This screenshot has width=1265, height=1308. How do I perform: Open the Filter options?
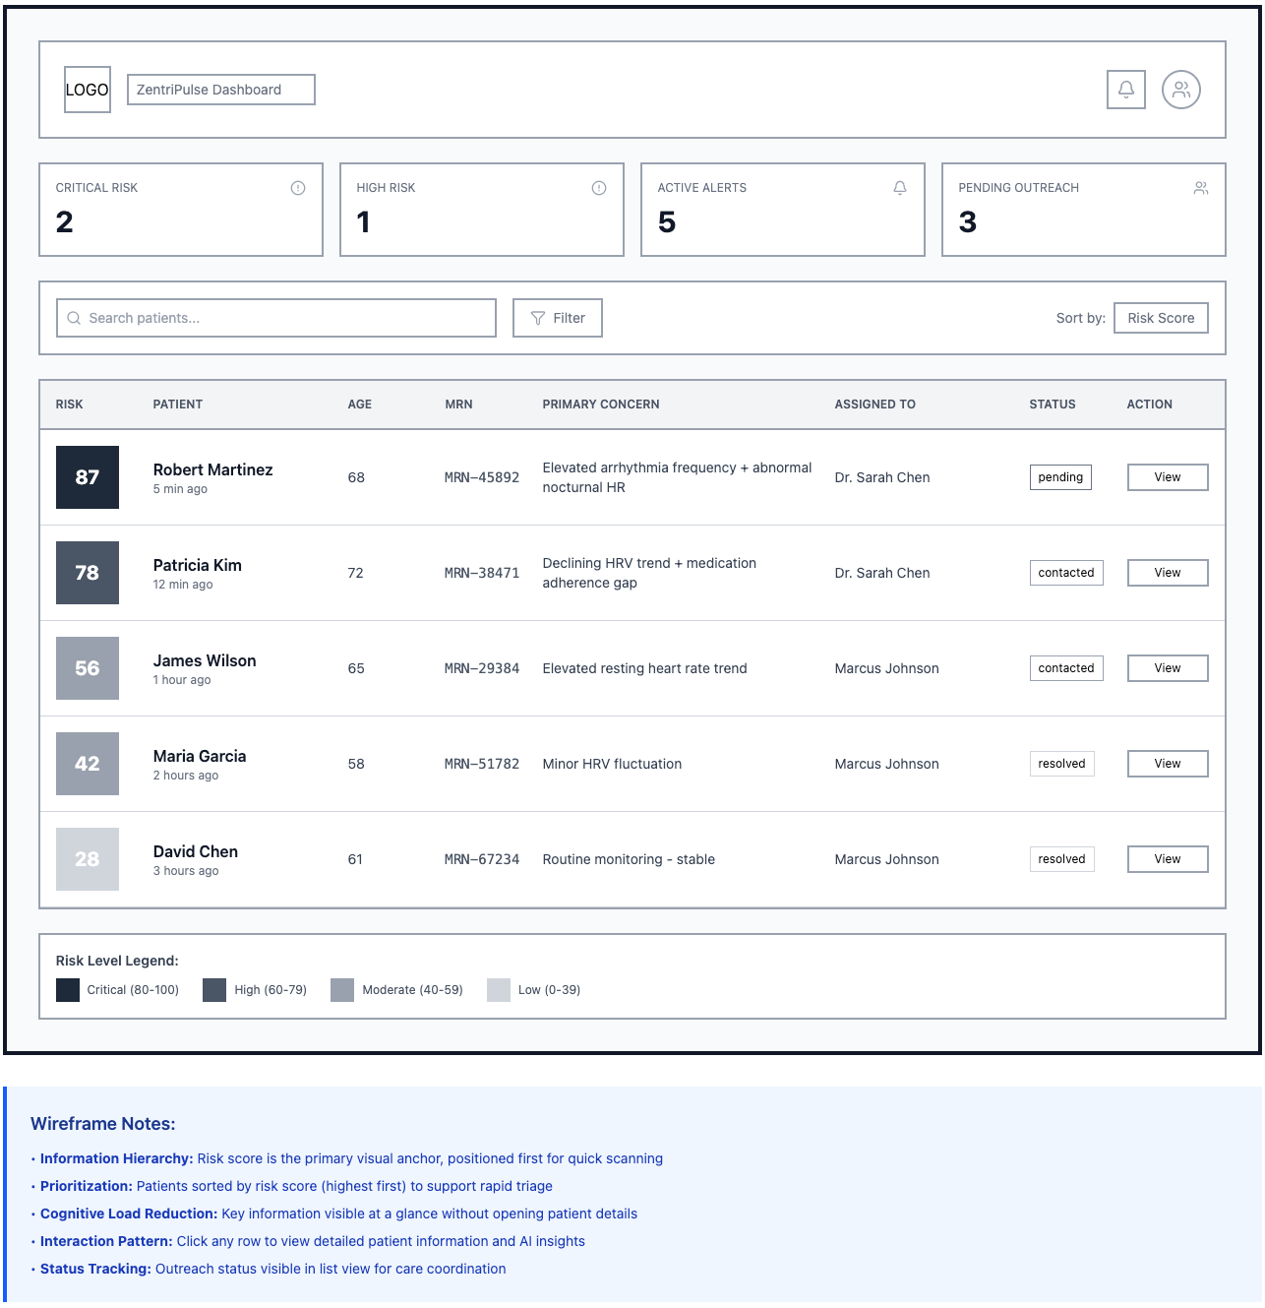pyautogui.click(x=558, y=318)
